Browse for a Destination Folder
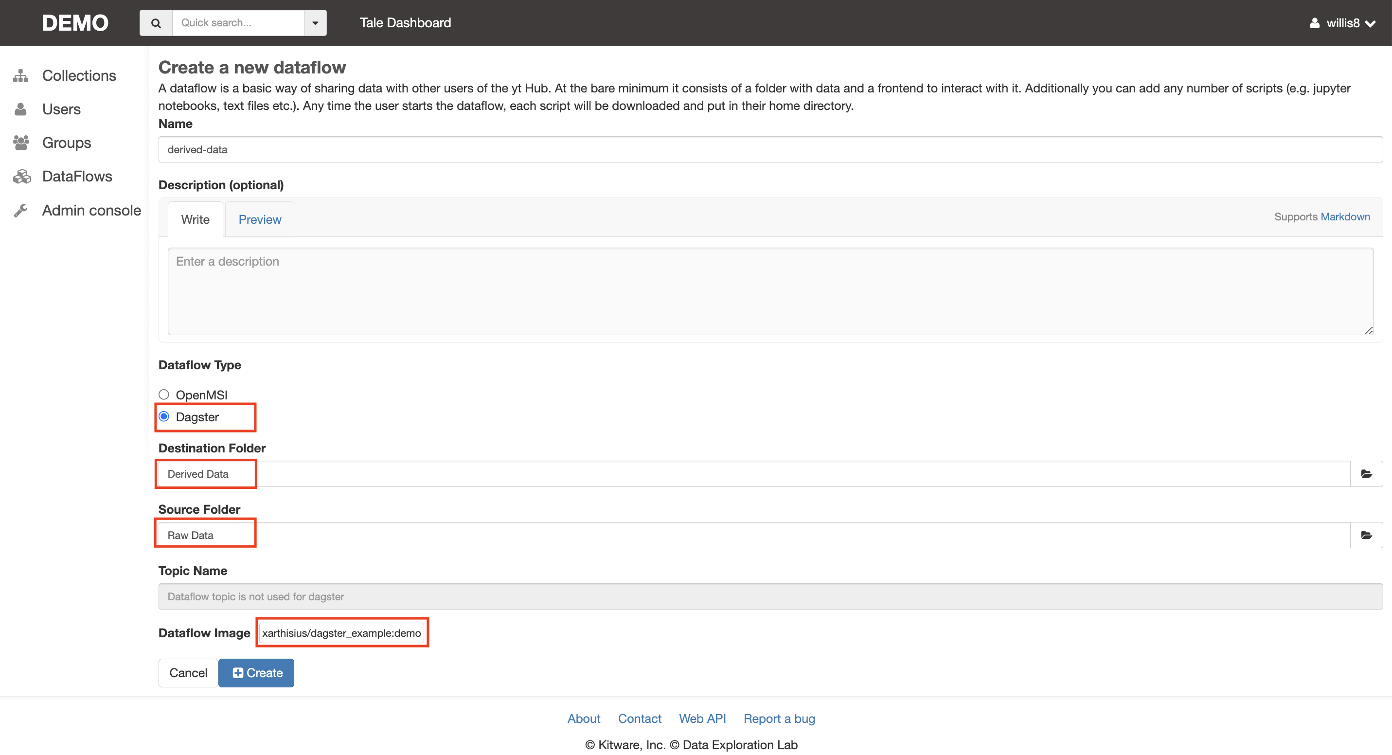Viewport: 1392px width, 755px height. tap(1367, 473)
